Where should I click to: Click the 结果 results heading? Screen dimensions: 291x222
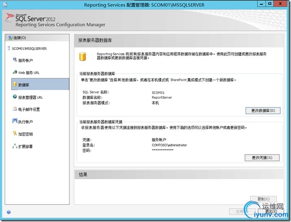(x=83, y=175)
